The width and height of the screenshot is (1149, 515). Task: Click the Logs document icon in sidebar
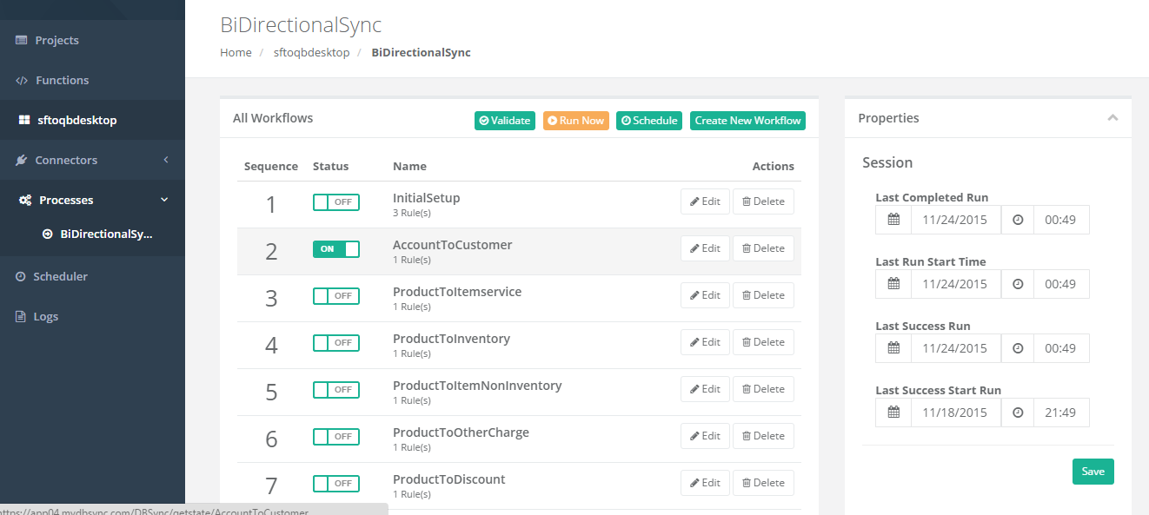[x=22, y=317]
